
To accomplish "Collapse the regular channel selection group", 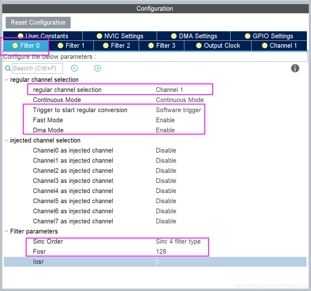I will coord(6,80).
